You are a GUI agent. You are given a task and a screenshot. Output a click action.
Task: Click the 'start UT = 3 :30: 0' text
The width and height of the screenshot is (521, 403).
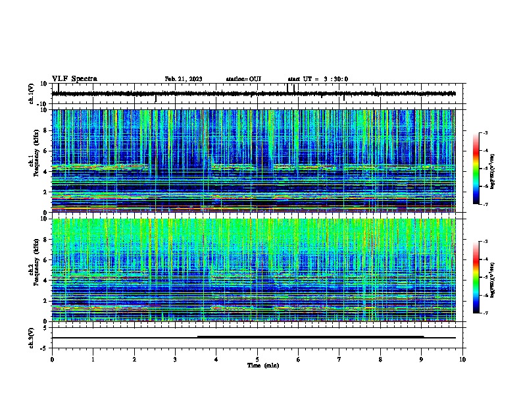tap(318, 79)
